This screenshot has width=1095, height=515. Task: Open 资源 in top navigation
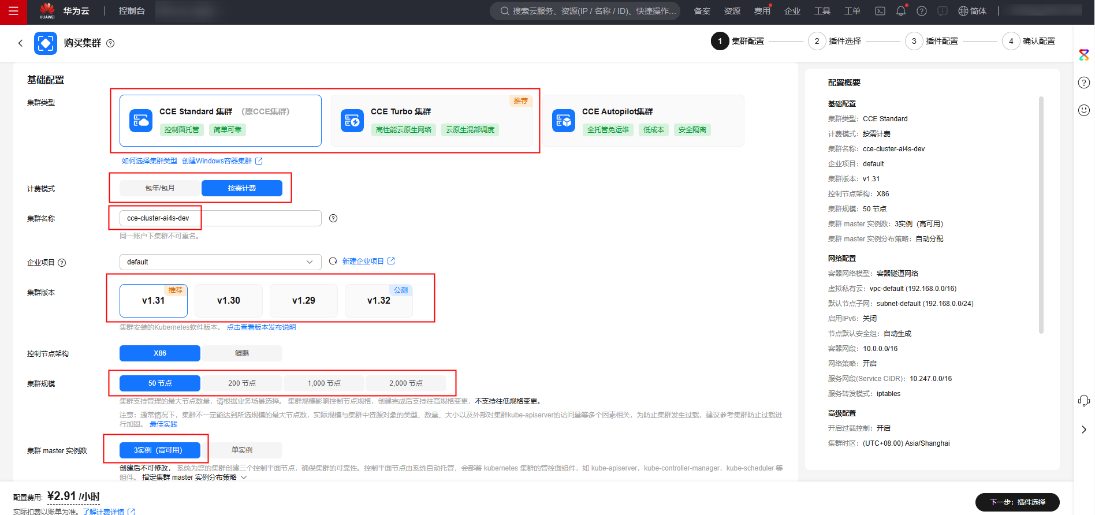[732, 11]
